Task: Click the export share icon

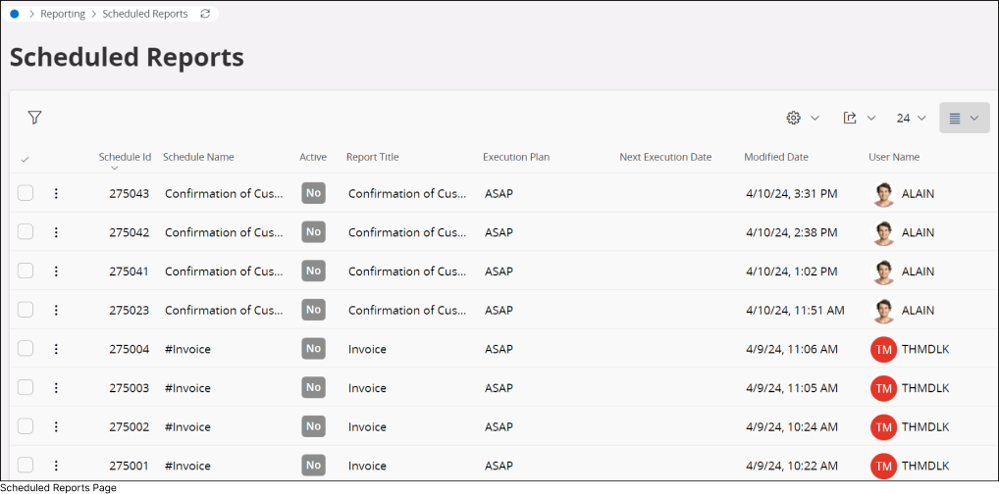Action: tap(851, 118)
